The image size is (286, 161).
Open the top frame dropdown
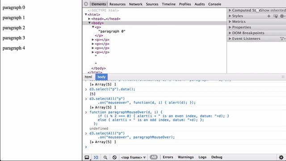tap(133, 157)
